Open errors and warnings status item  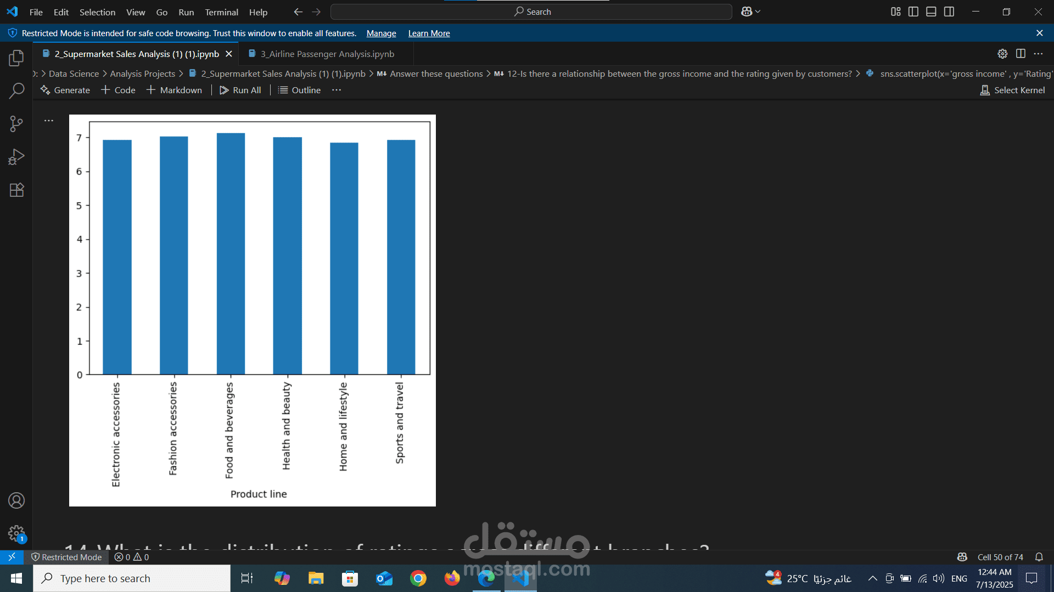tap(132, 557)
